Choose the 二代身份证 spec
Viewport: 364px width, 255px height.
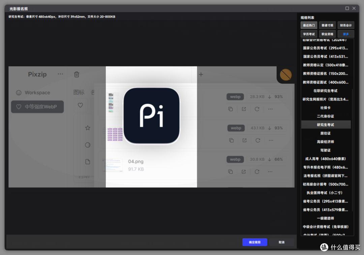326,116
